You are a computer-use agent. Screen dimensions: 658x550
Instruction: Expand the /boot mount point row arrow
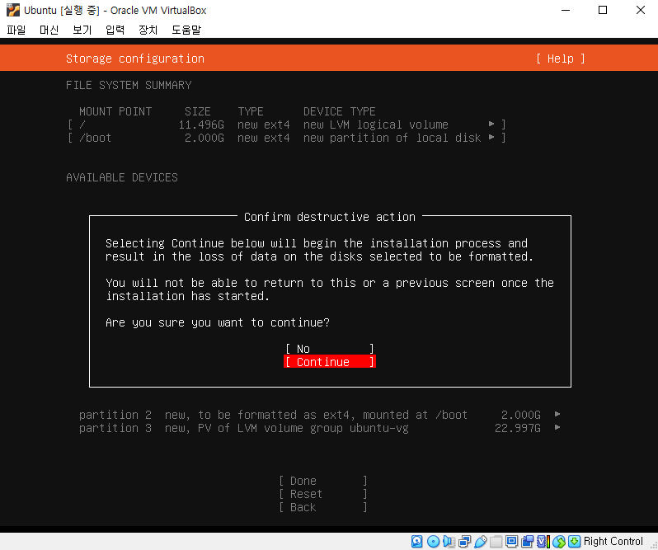pyautogui.click(x=491, y=137)
